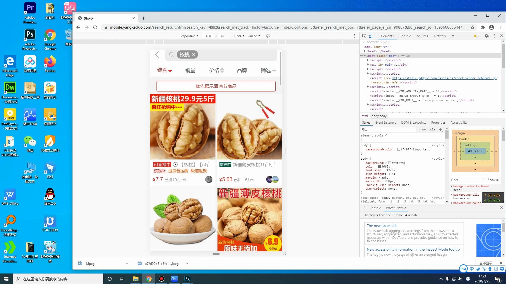Bookmark page with star icon

coord(472,27)
